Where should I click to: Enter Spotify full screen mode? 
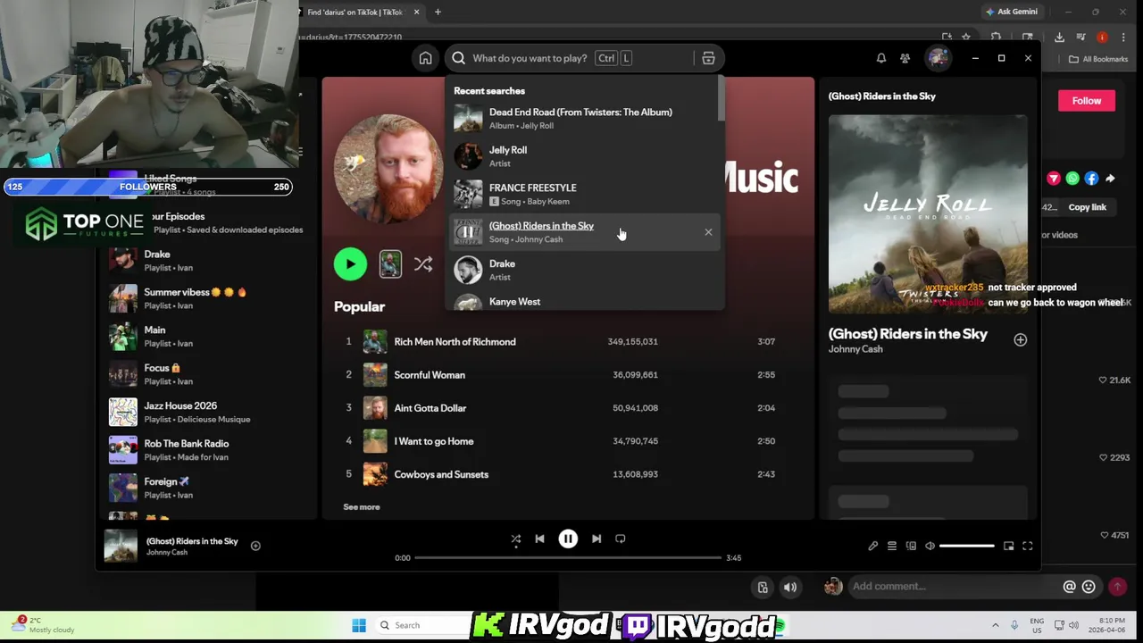(x=1027, y=546)
